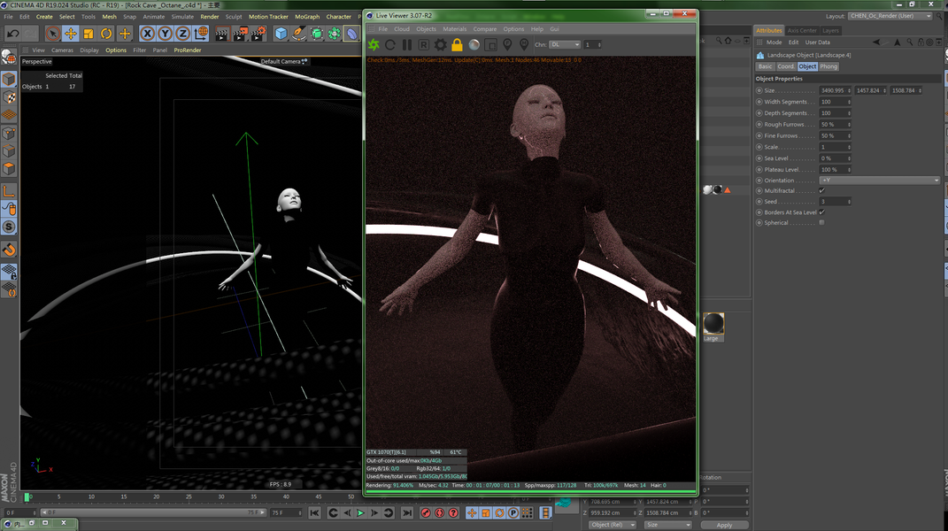948x531 pixels.
Task: Open the Object (Rel) coordinate dropdown
Action: coord(612,525)
